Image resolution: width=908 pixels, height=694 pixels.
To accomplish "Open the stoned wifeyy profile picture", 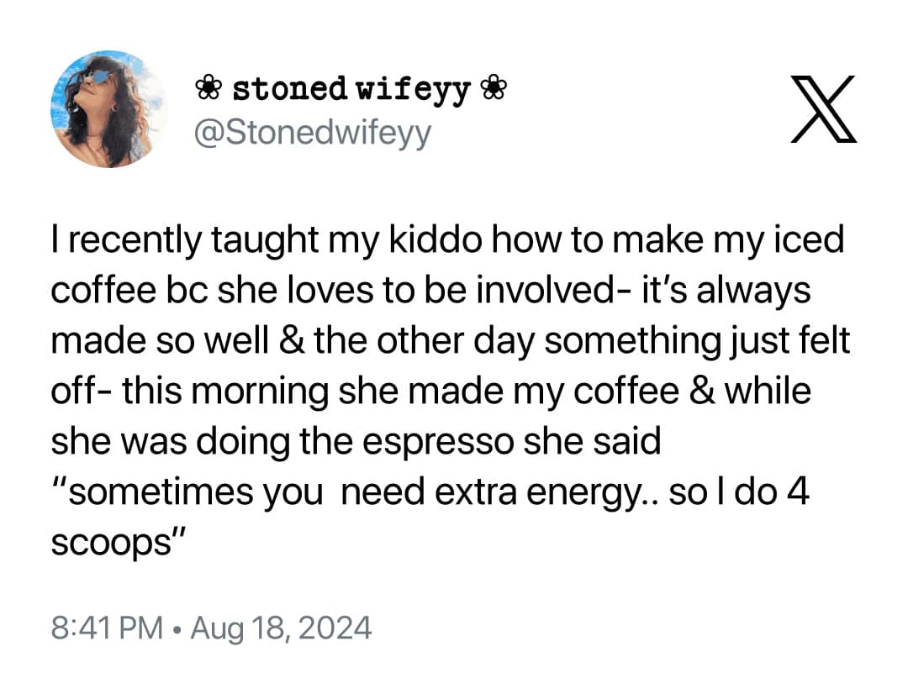I will tap(108, 108).
